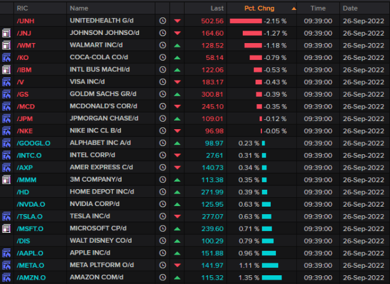Click the hot news icon for /INTC.O
The width and height of the screenshot is (390, 284).
click(x=6, y=155)
